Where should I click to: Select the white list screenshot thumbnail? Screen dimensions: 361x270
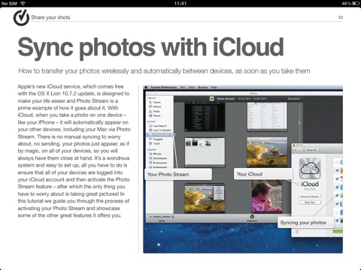tap(267, 116)
